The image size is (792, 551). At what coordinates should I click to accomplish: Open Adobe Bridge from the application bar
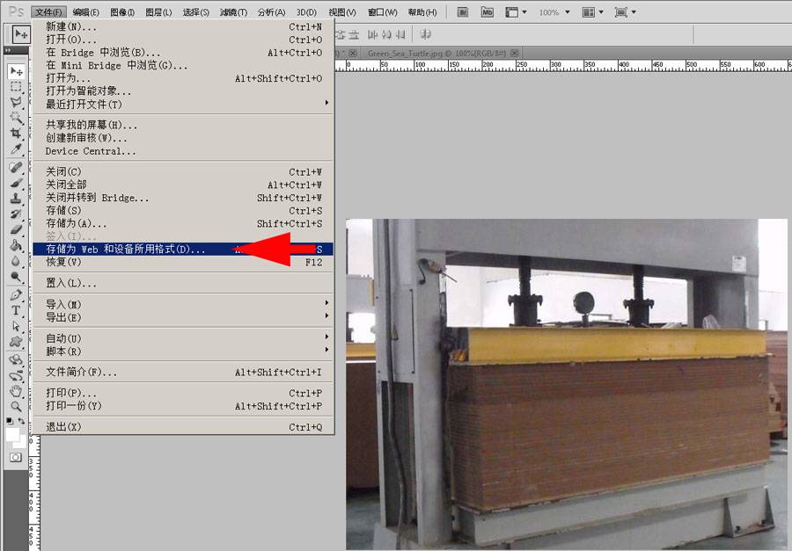(462, 11)
